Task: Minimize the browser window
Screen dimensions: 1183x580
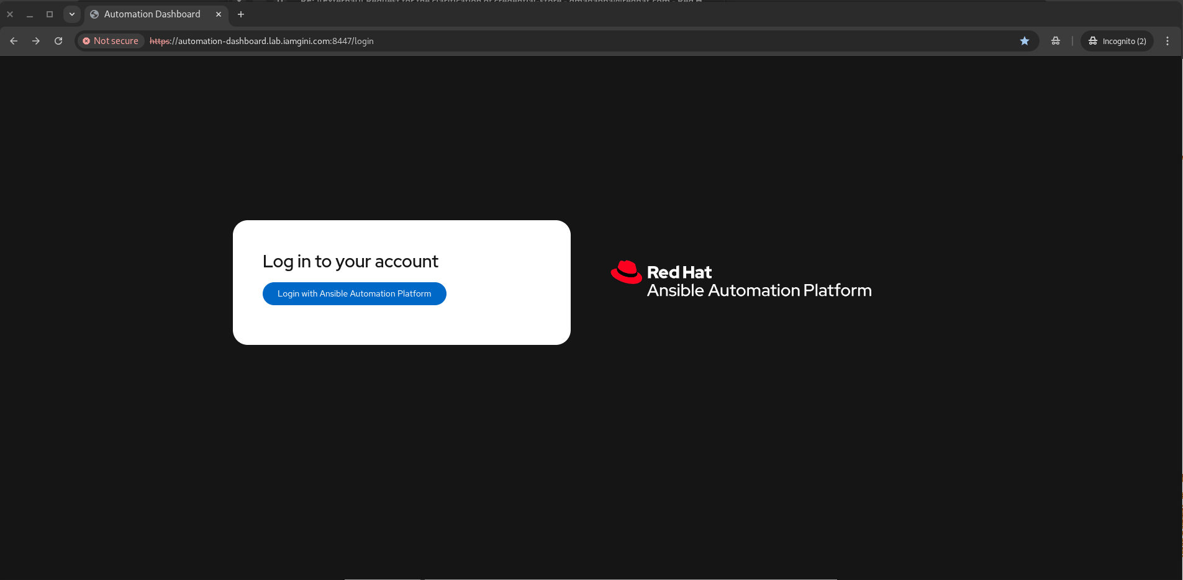Action: tap(30, 14)
